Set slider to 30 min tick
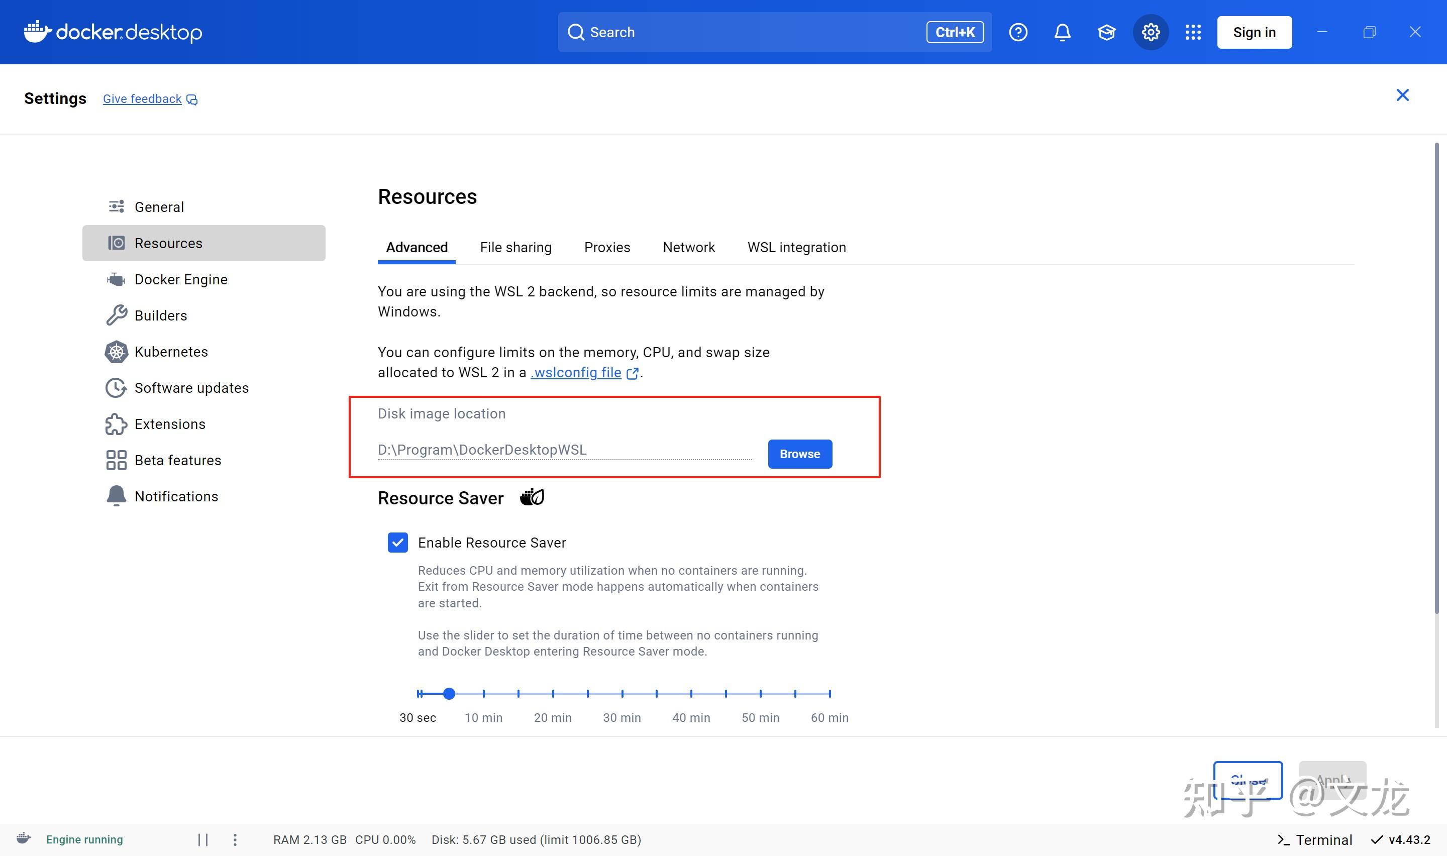 623,693
